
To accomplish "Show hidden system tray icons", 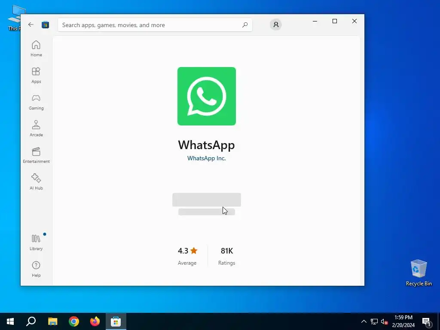I will pyautogui.click(x=364, y=321).
